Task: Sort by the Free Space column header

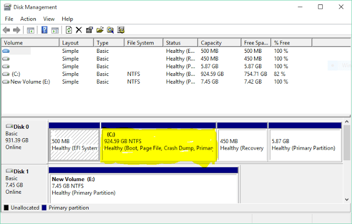Action: pos(256,43)
